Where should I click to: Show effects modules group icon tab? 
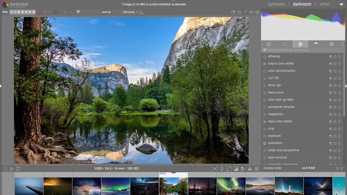[332, 44]
